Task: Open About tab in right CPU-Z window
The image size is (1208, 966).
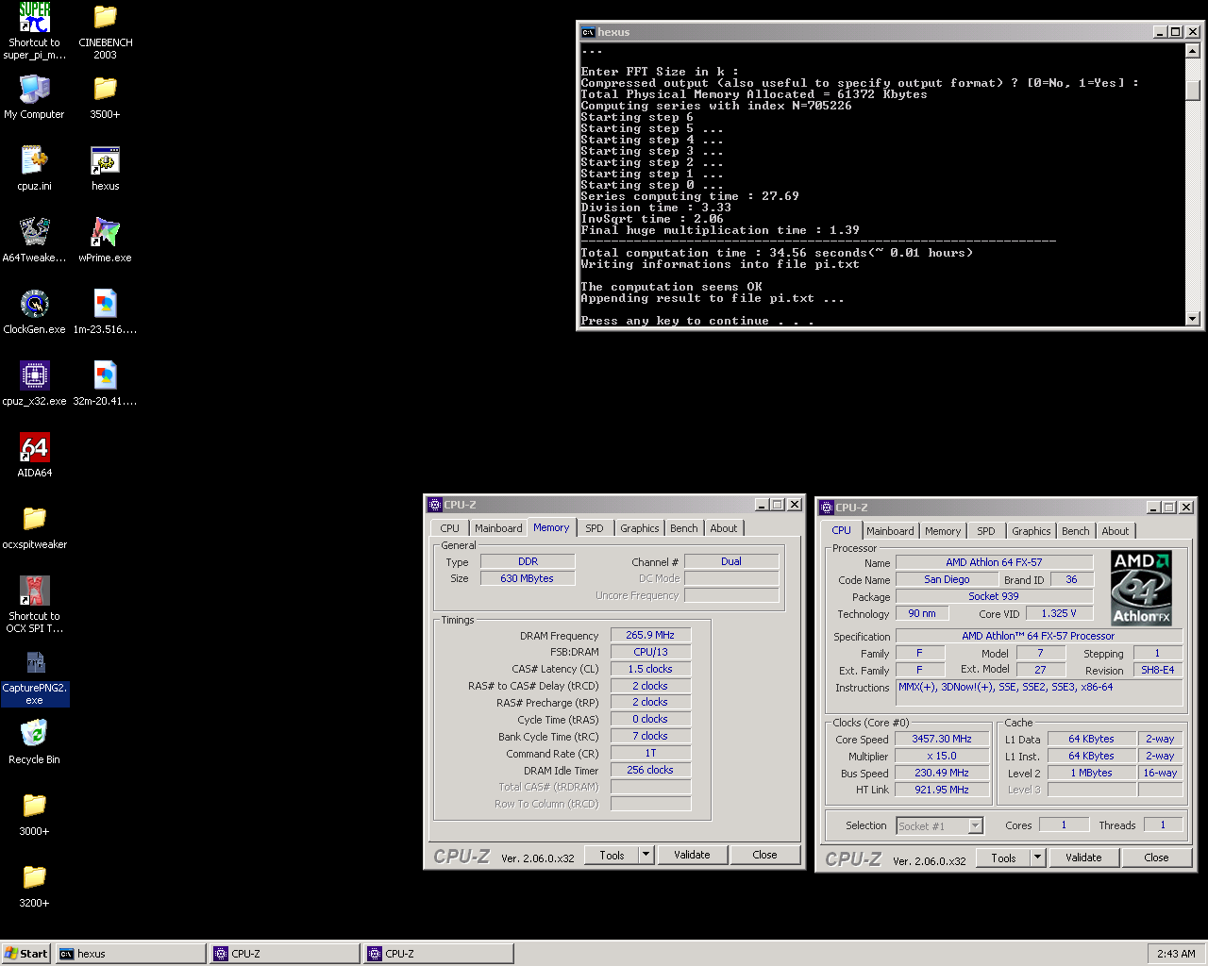Action: (1116, 531)
